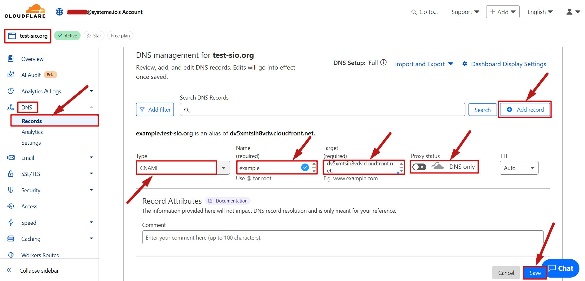Open the user profile icon menu

tap(573, 12)
